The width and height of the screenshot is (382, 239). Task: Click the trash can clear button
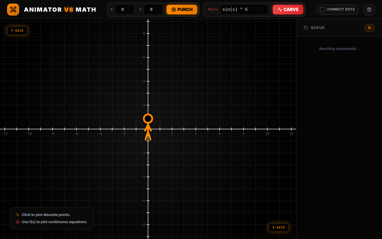tap(369, 10)
